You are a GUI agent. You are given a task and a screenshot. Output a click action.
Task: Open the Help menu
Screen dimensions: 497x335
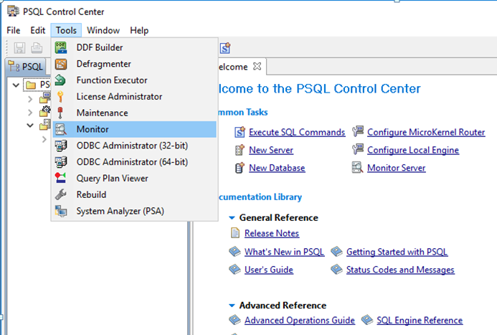tap(139, 30)
